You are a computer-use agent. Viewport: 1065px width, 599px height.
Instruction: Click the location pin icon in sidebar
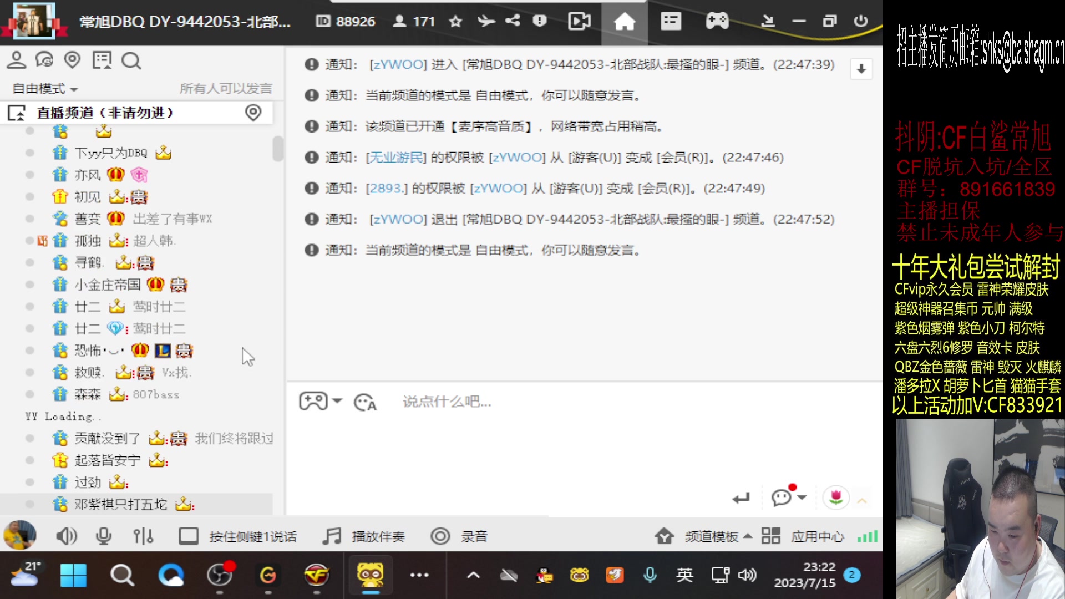click(73, 60)
